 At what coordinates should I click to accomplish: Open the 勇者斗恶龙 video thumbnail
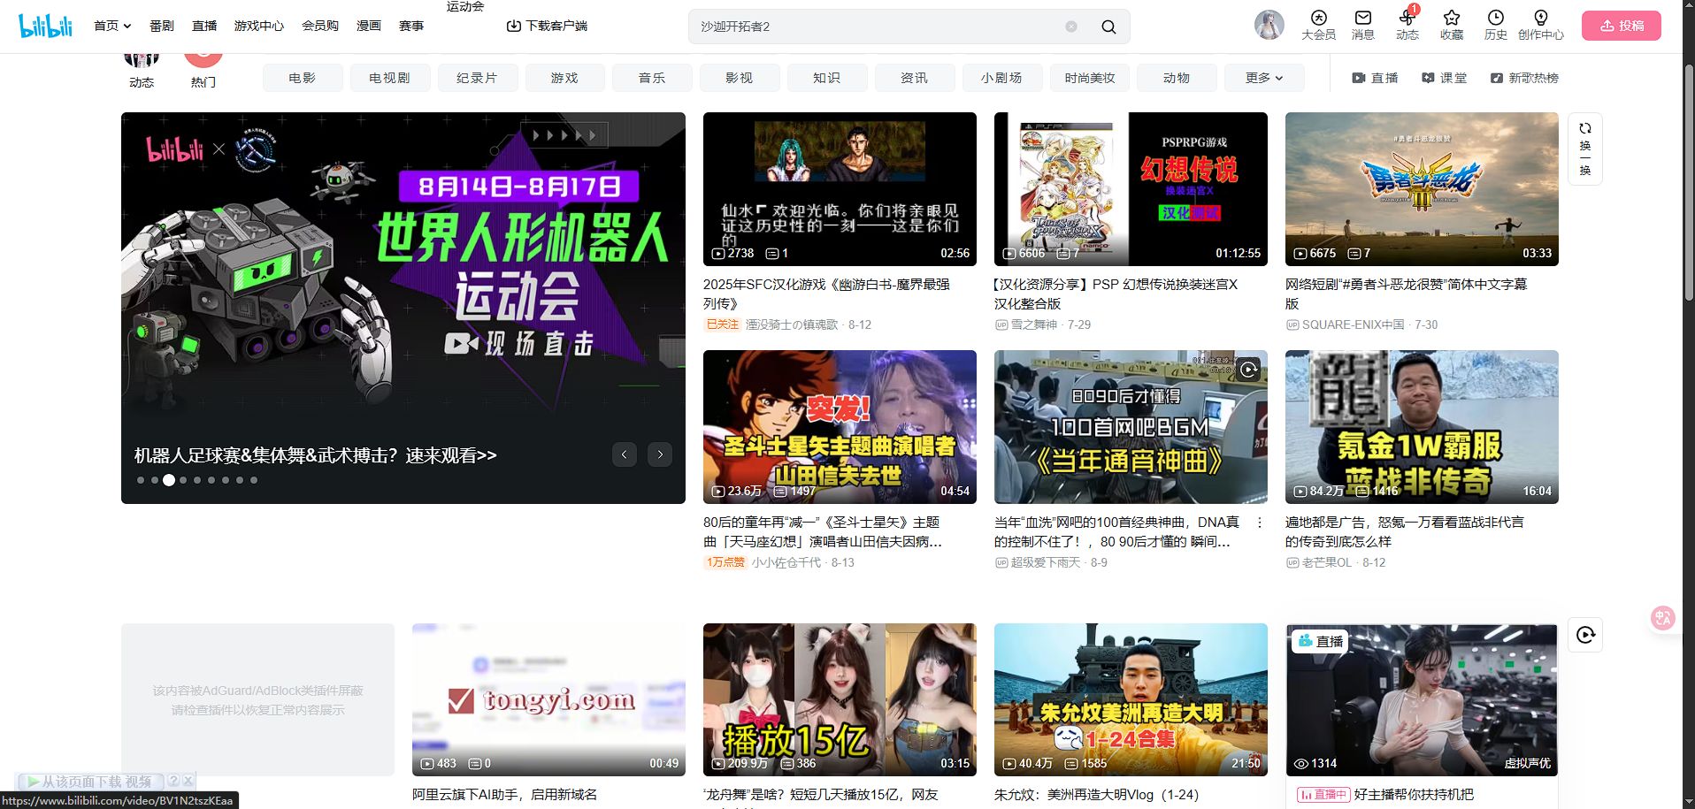pyautogui.click(x=1422, y=189)
